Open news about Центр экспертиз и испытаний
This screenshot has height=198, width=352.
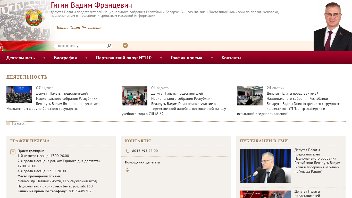289,104
